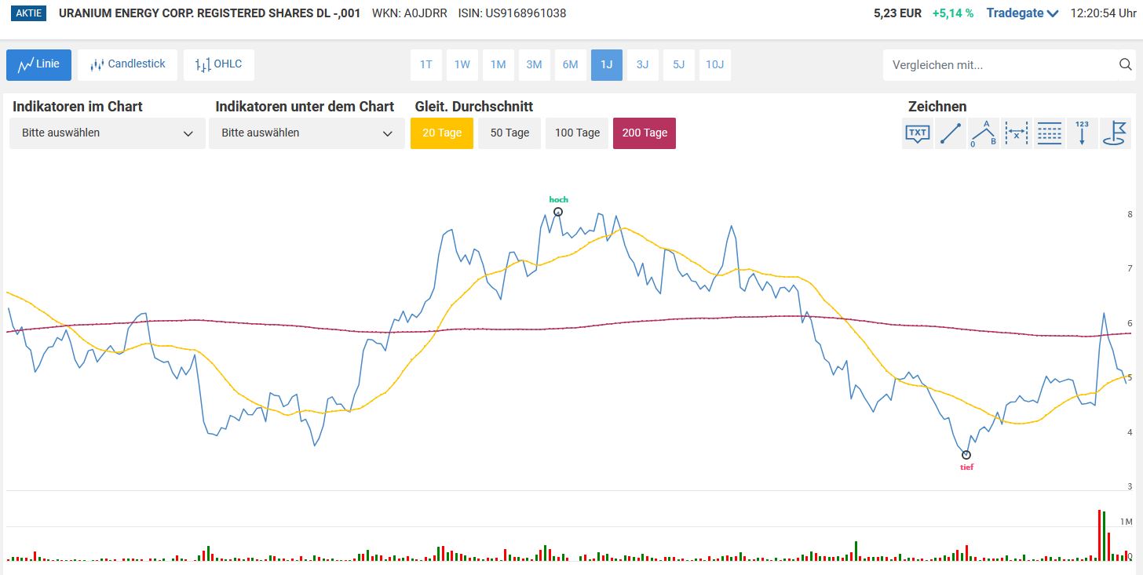This screenshot has height=575, width=1143.
Task: Choose the horizontal distance measure tool
Action: 1017,133
